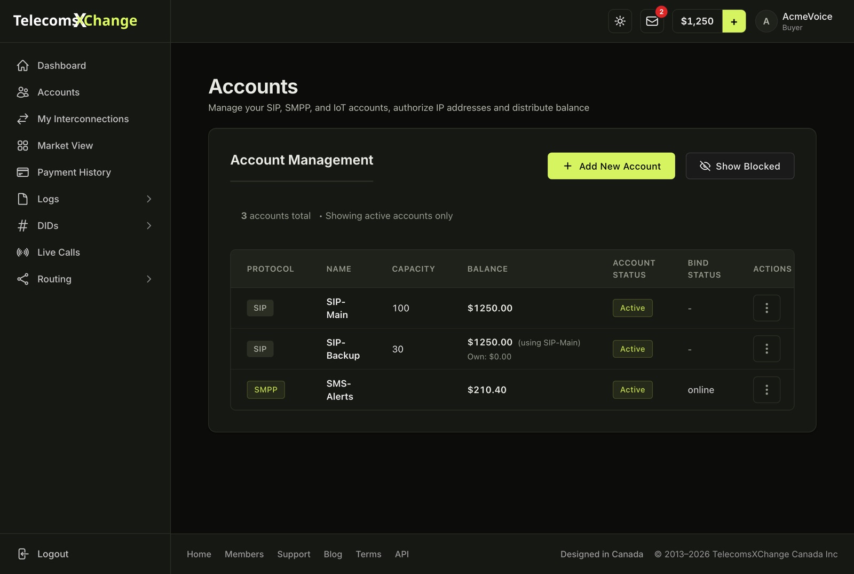The height and width of the screenshot is (574, 854).
Task: Select the Account Management tab heading
Action: (x=302, y=160)
